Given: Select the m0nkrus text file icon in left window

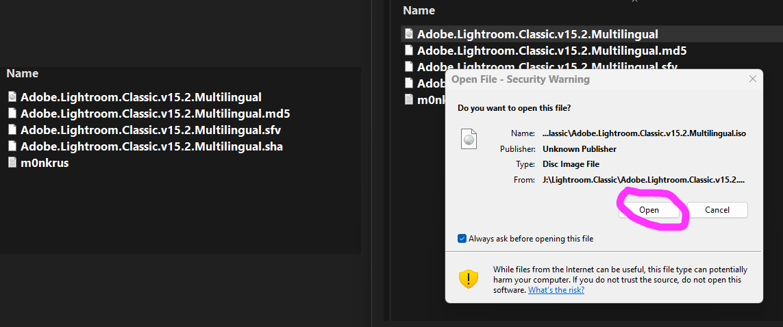Looking at the screenshot, I should click(x=12, y=163).
